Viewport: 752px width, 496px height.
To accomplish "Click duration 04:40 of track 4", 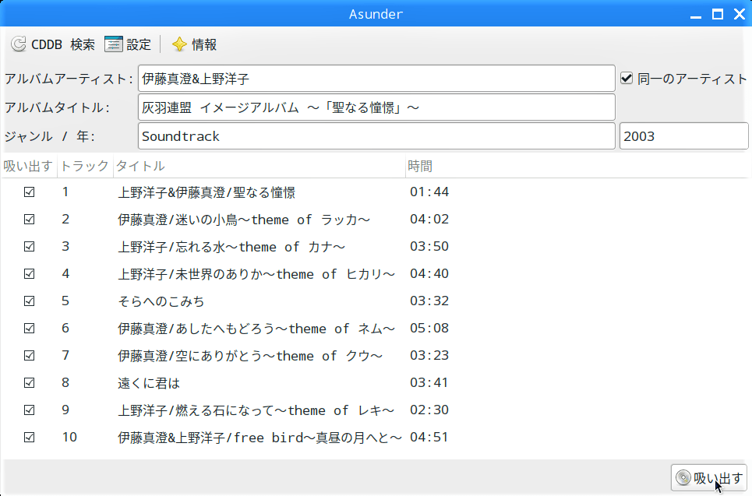I will pyautogui.click(x=429, y=273).
